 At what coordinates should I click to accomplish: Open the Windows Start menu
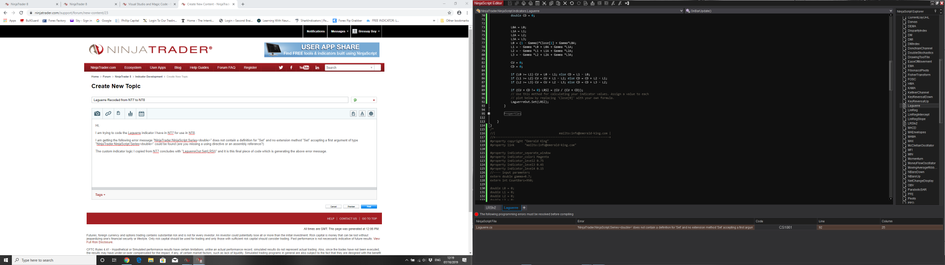click(x=6, y=260)
